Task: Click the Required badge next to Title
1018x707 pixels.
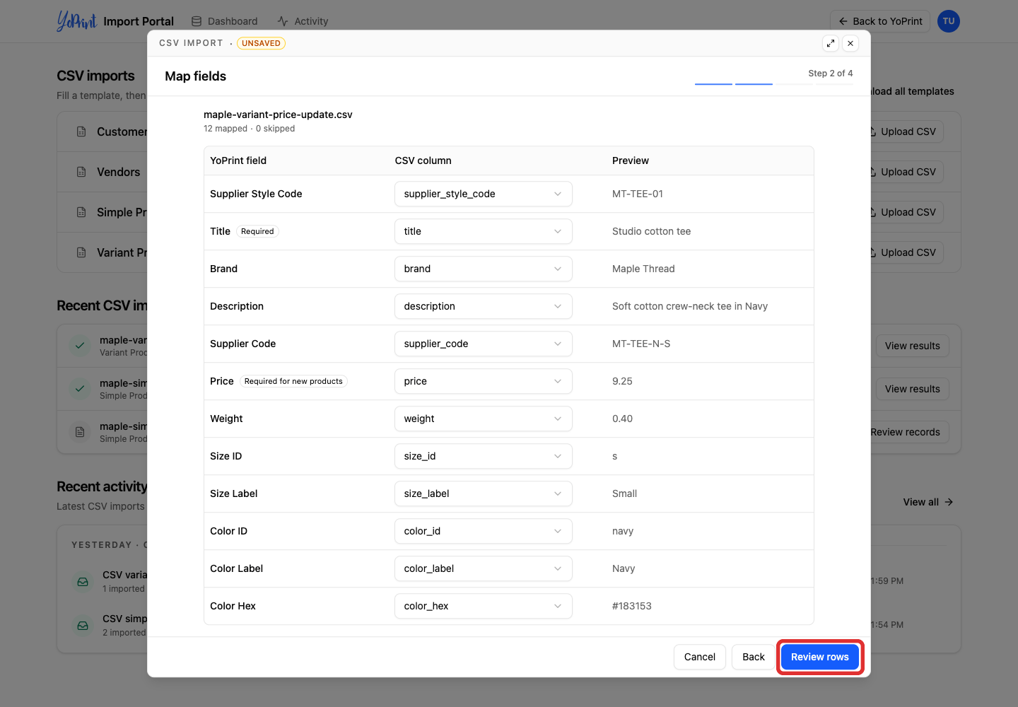Action: point(257,231)
